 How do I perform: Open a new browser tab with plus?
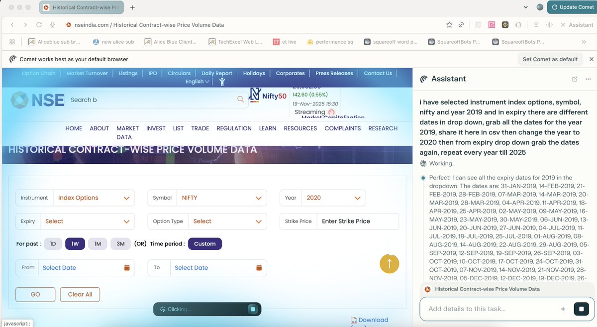coord(132,8)
